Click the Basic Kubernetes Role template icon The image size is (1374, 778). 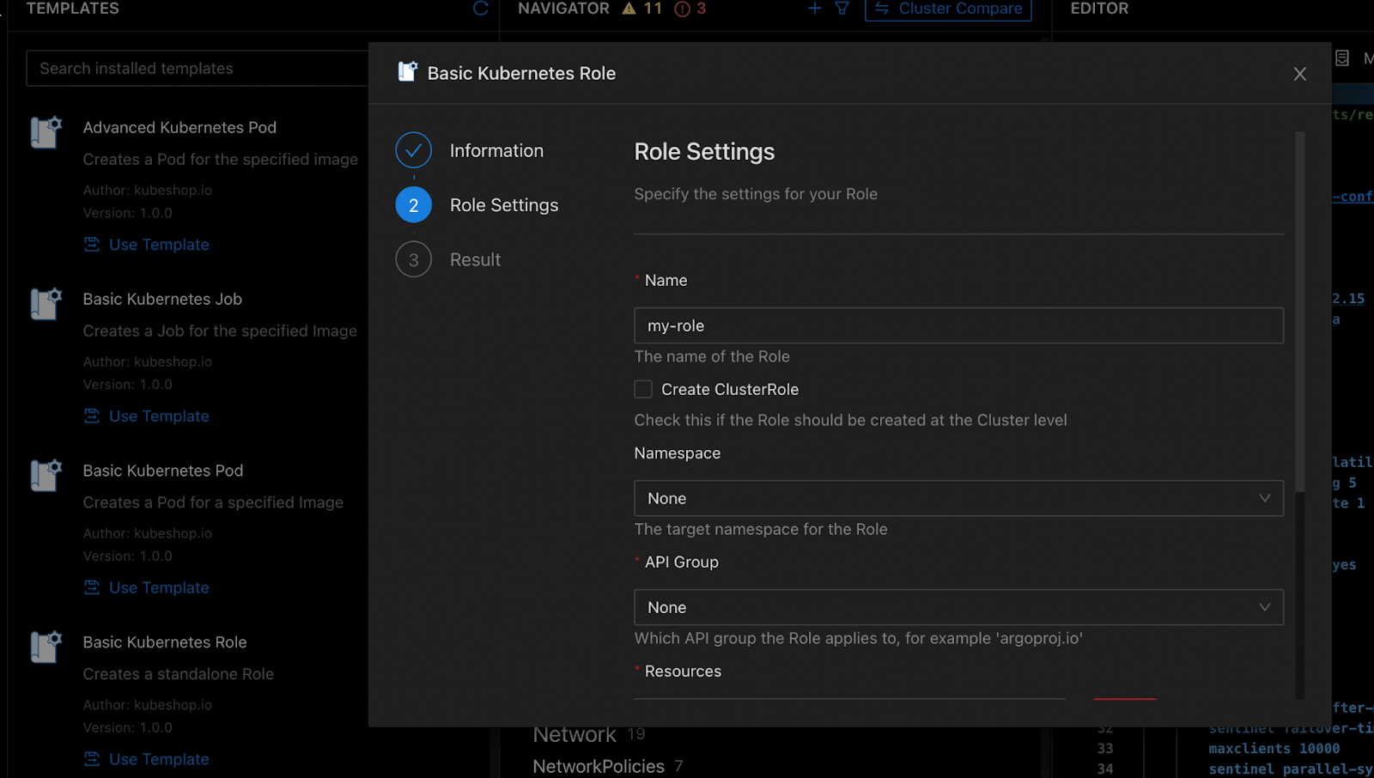[x=46, y=647]
